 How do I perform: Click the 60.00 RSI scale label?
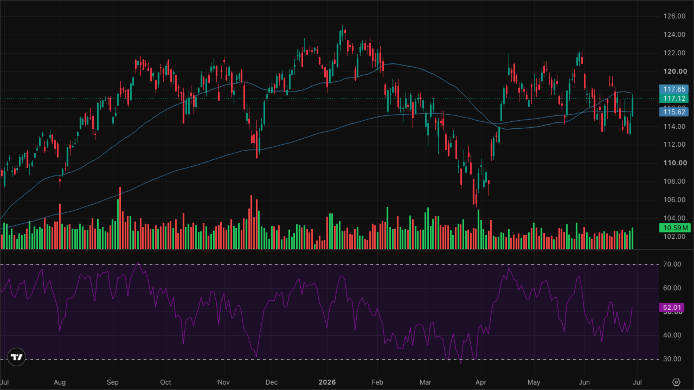[672, 288]
